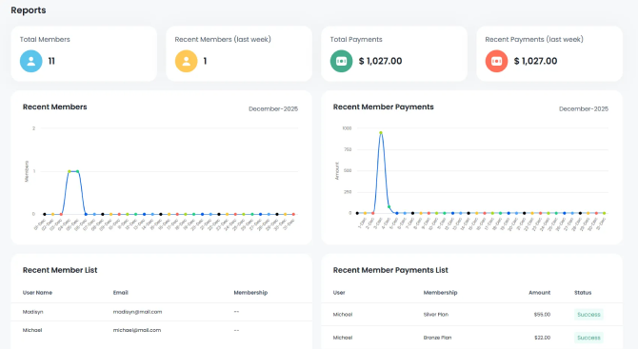The height and width of the screenshot is (349, 638).
Task: Click the Bronze Plan membership cell
Action: [x=437, y=338]
